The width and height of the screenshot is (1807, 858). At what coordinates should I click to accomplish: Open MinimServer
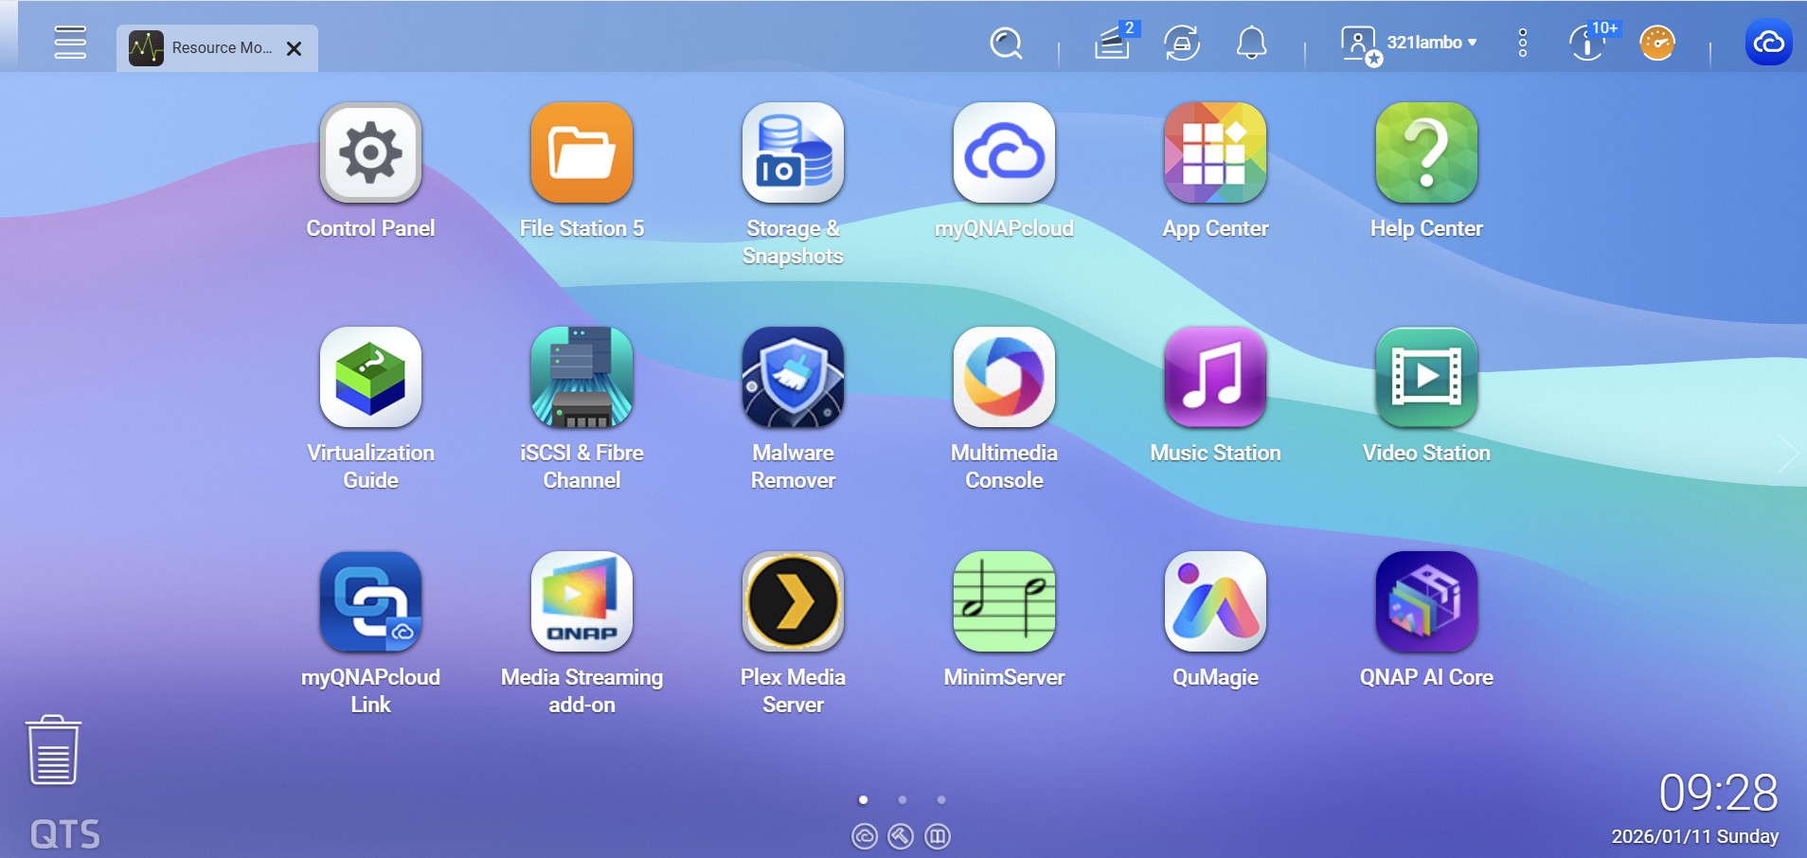point(1004,602)
